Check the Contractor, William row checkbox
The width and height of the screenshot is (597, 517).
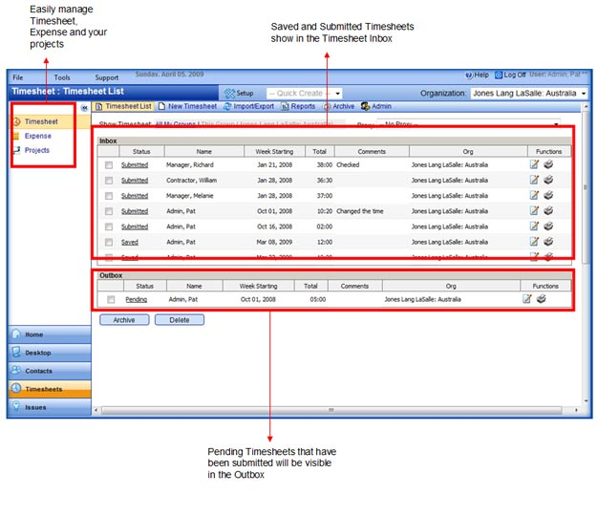[109, 181]
